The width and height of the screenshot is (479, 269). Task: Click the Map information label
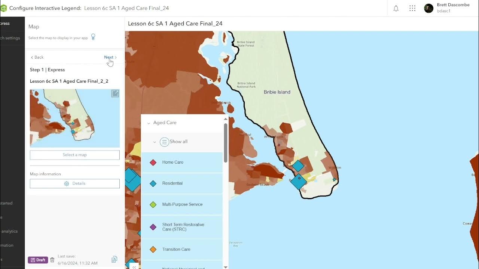[45, 174]
